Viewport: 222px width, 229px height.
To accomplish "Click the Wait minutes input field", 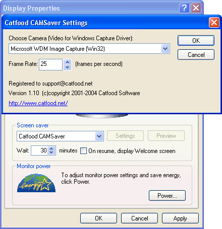I will point(39,150).
